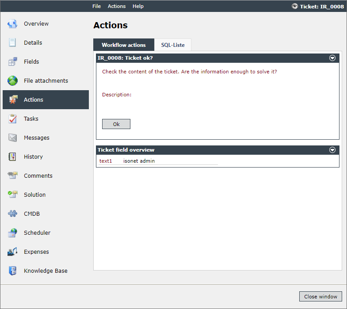Select the History icon
347x309 pixels.
click(12, 157)
